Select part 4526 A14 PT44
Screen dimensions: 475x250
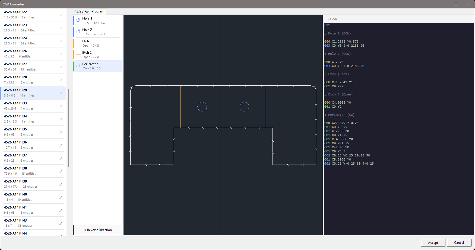point(33,233)
